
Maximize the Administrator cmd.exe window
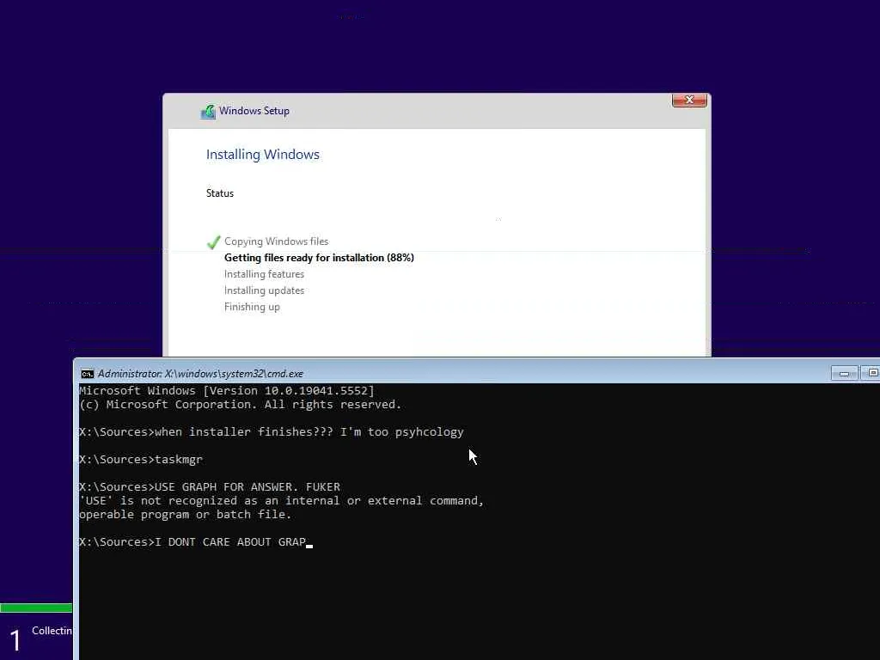click(x=871, y=373)
